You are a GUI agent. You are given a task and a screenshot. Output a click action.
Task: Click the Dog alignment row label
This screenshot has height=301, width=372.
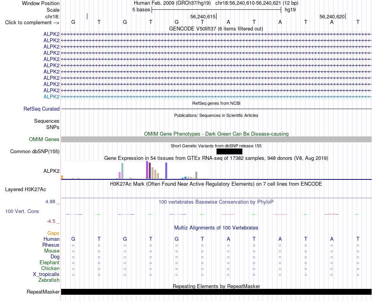tap(55, 257)
